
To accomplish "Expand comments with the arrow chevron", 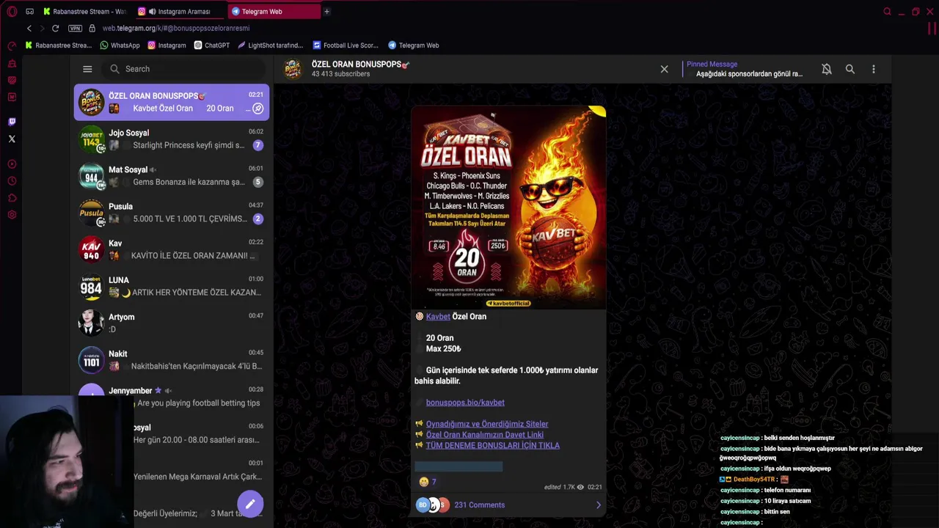I will coord(598,505).
